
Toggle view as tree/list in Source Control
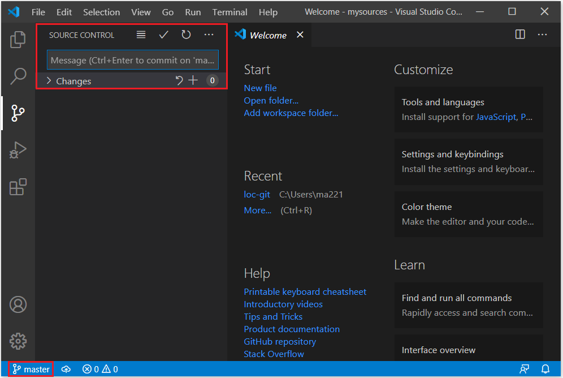coord(141,35)
